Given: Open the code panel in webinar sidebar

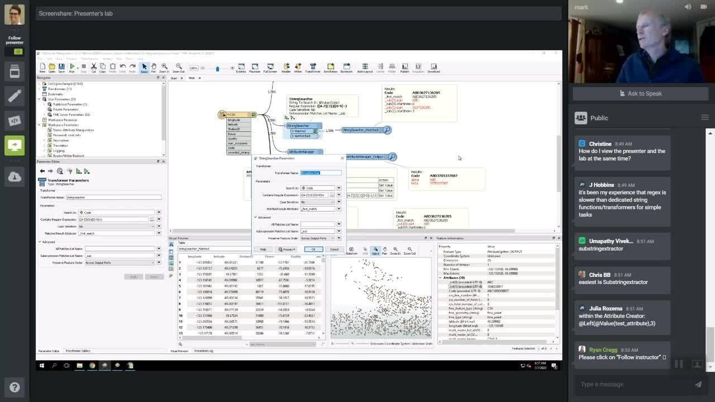Looking at the screenshot, I should (15, 120).
